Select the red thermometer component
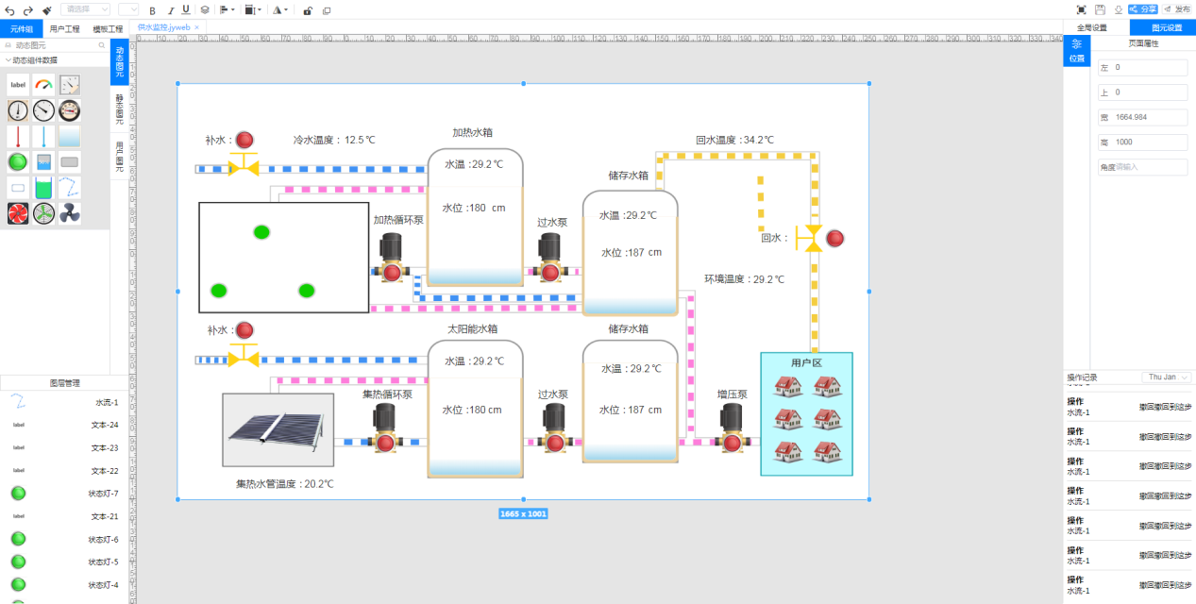Screen dimensions: 1196x604 pos(18,137)
